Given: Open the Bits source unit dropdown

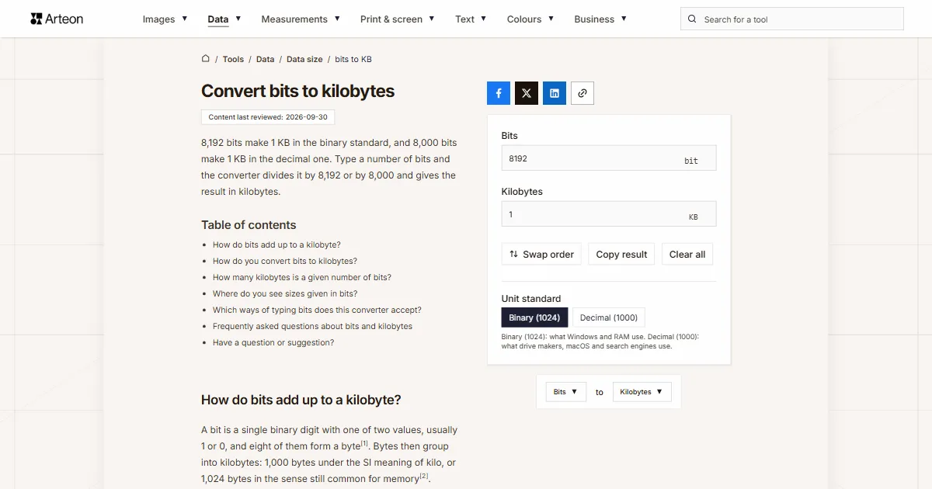Looking at the screenshot, I should click(x=565, y=392).
